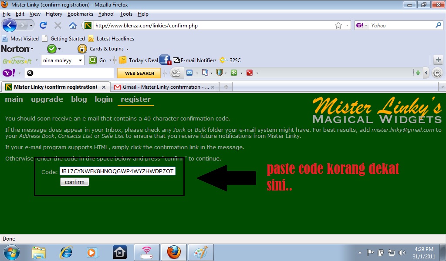This screenshot has height=261, width=446.
Task: Open Most Visited bookmarks folder
Action: pyautogui.click(x=20, y=39)
